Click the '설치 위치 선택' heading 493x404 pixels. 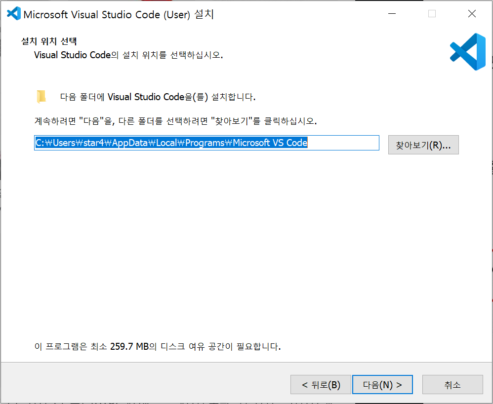point(49,41)
